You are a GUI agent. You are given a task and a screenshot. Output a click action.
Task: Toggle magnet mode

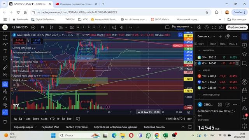(5, 84)
